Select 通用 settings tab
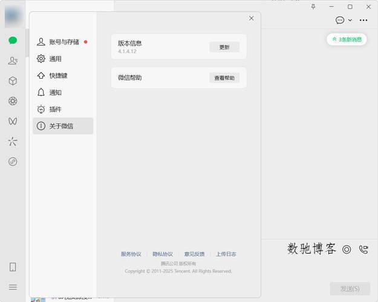The height and width of the screenshot is (302, 378). pyautogui.click(x=63, y=59)
